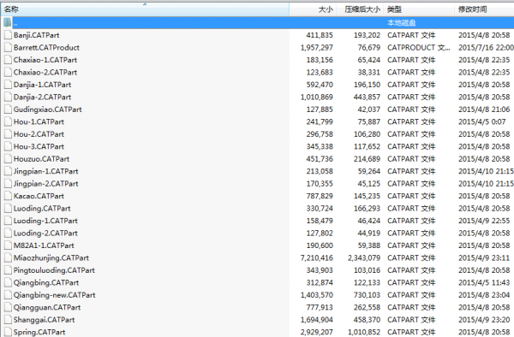514x337 pixels.
Task: Click the file icon beside Jingpian-2.CATPart
Action: [x=8, y=184]
